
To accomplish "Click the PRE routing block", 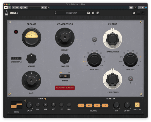I will coord(97,105).
